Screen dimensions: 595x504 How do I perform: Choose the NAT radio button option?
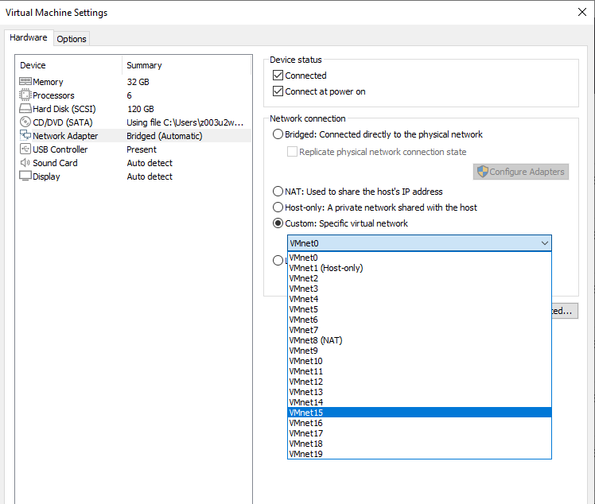pos(278,192)
